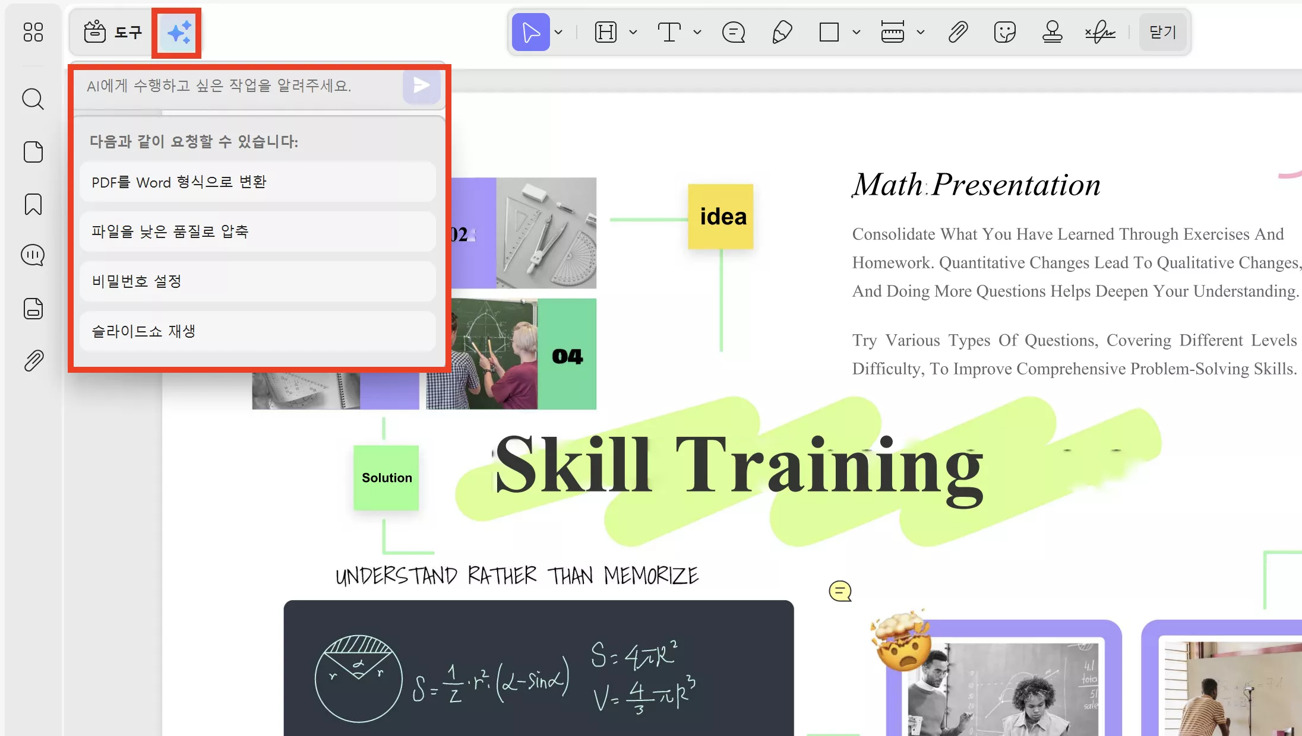Expand the rectangle shape dropdown arrow
This screenshot has height=736, width=1302.
click(x=856, y=32)
